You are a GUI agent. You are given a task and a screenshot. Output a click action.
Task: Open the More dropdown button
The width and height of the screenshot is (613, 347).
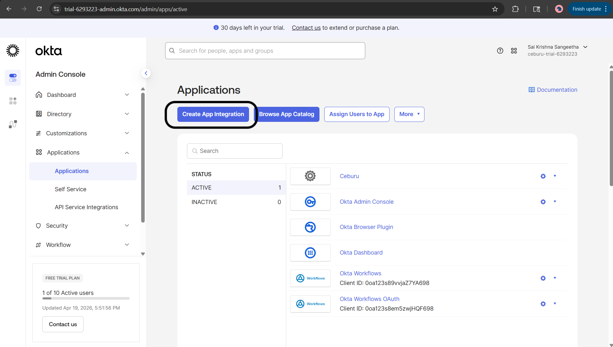(409, 114)
